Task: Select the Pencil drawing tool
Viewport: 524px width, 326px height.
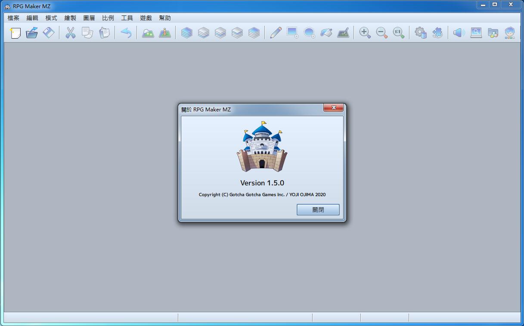Action: pyautogui.click(x=276, y=33)
